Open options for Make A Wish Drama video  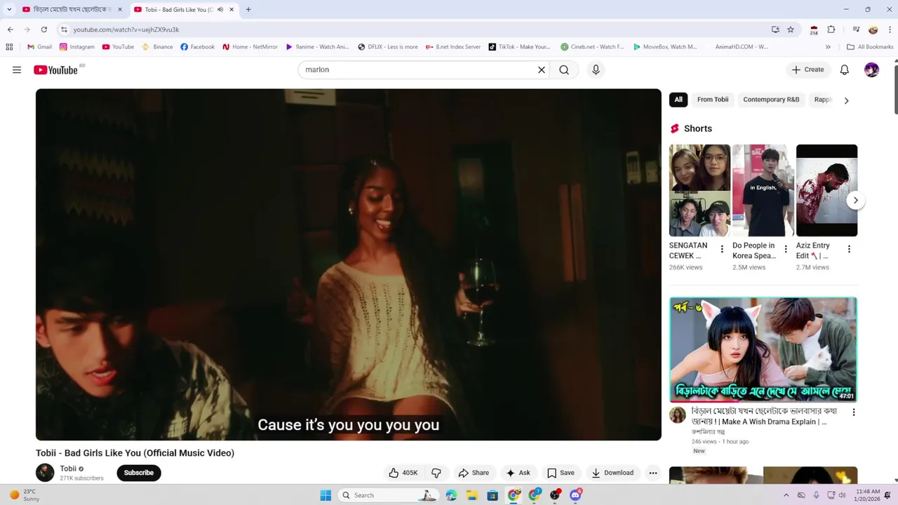pyautogui.click(x=854, y=412)
